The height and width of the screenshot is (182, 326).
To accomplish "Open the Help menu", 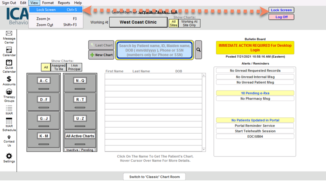I will click(78, 3).
